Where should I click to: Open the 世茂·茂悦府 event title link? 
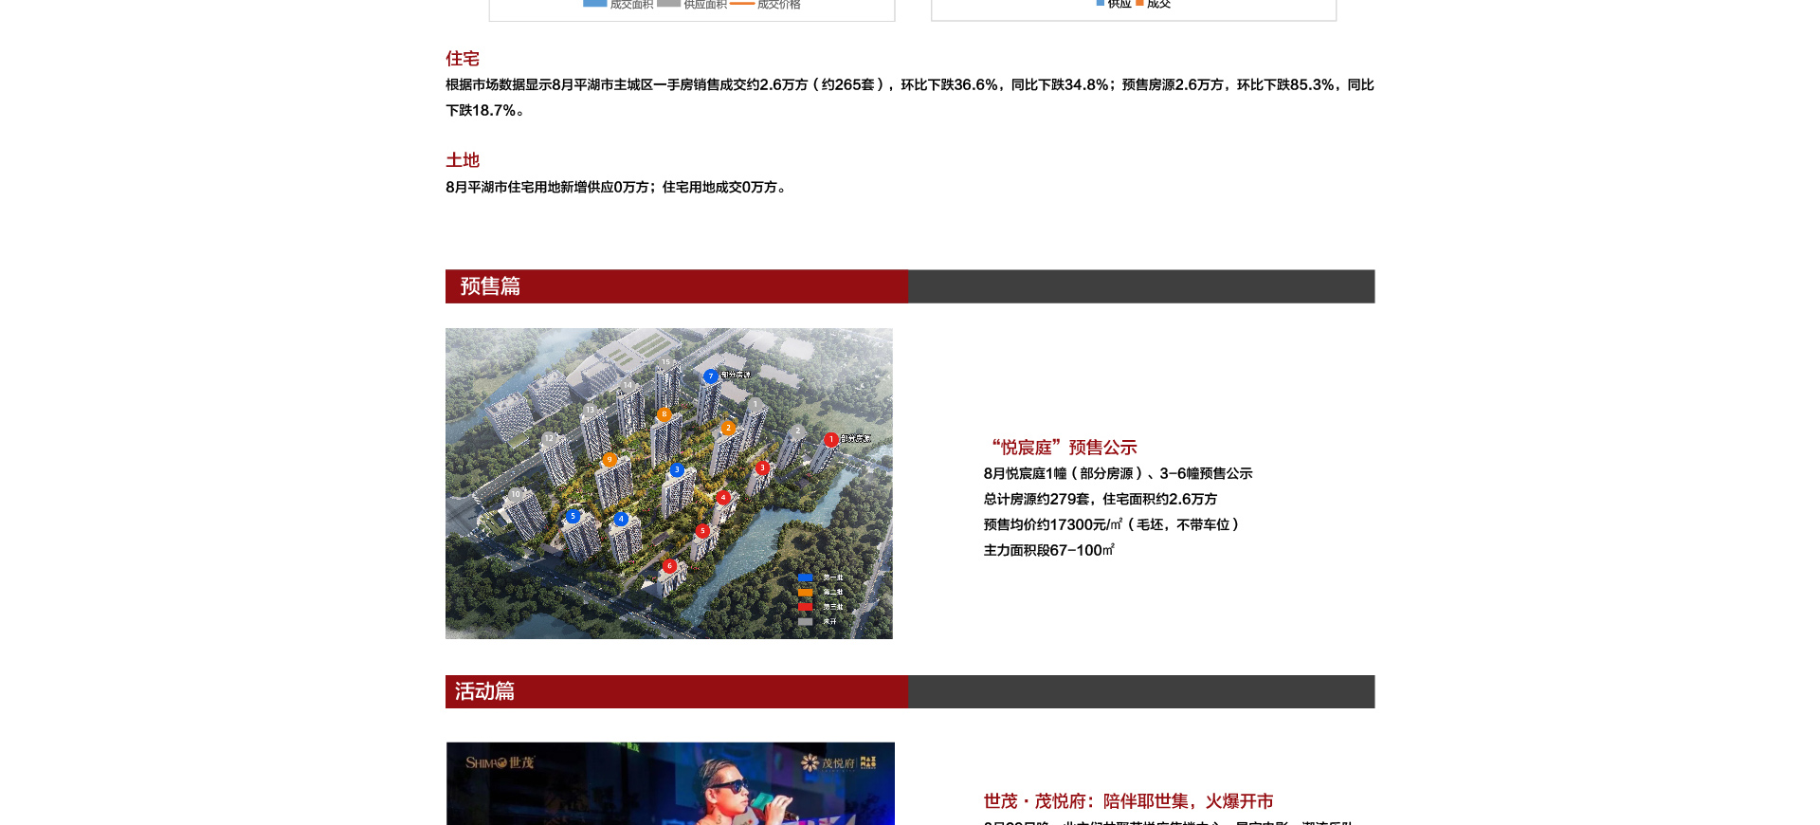1128,801
